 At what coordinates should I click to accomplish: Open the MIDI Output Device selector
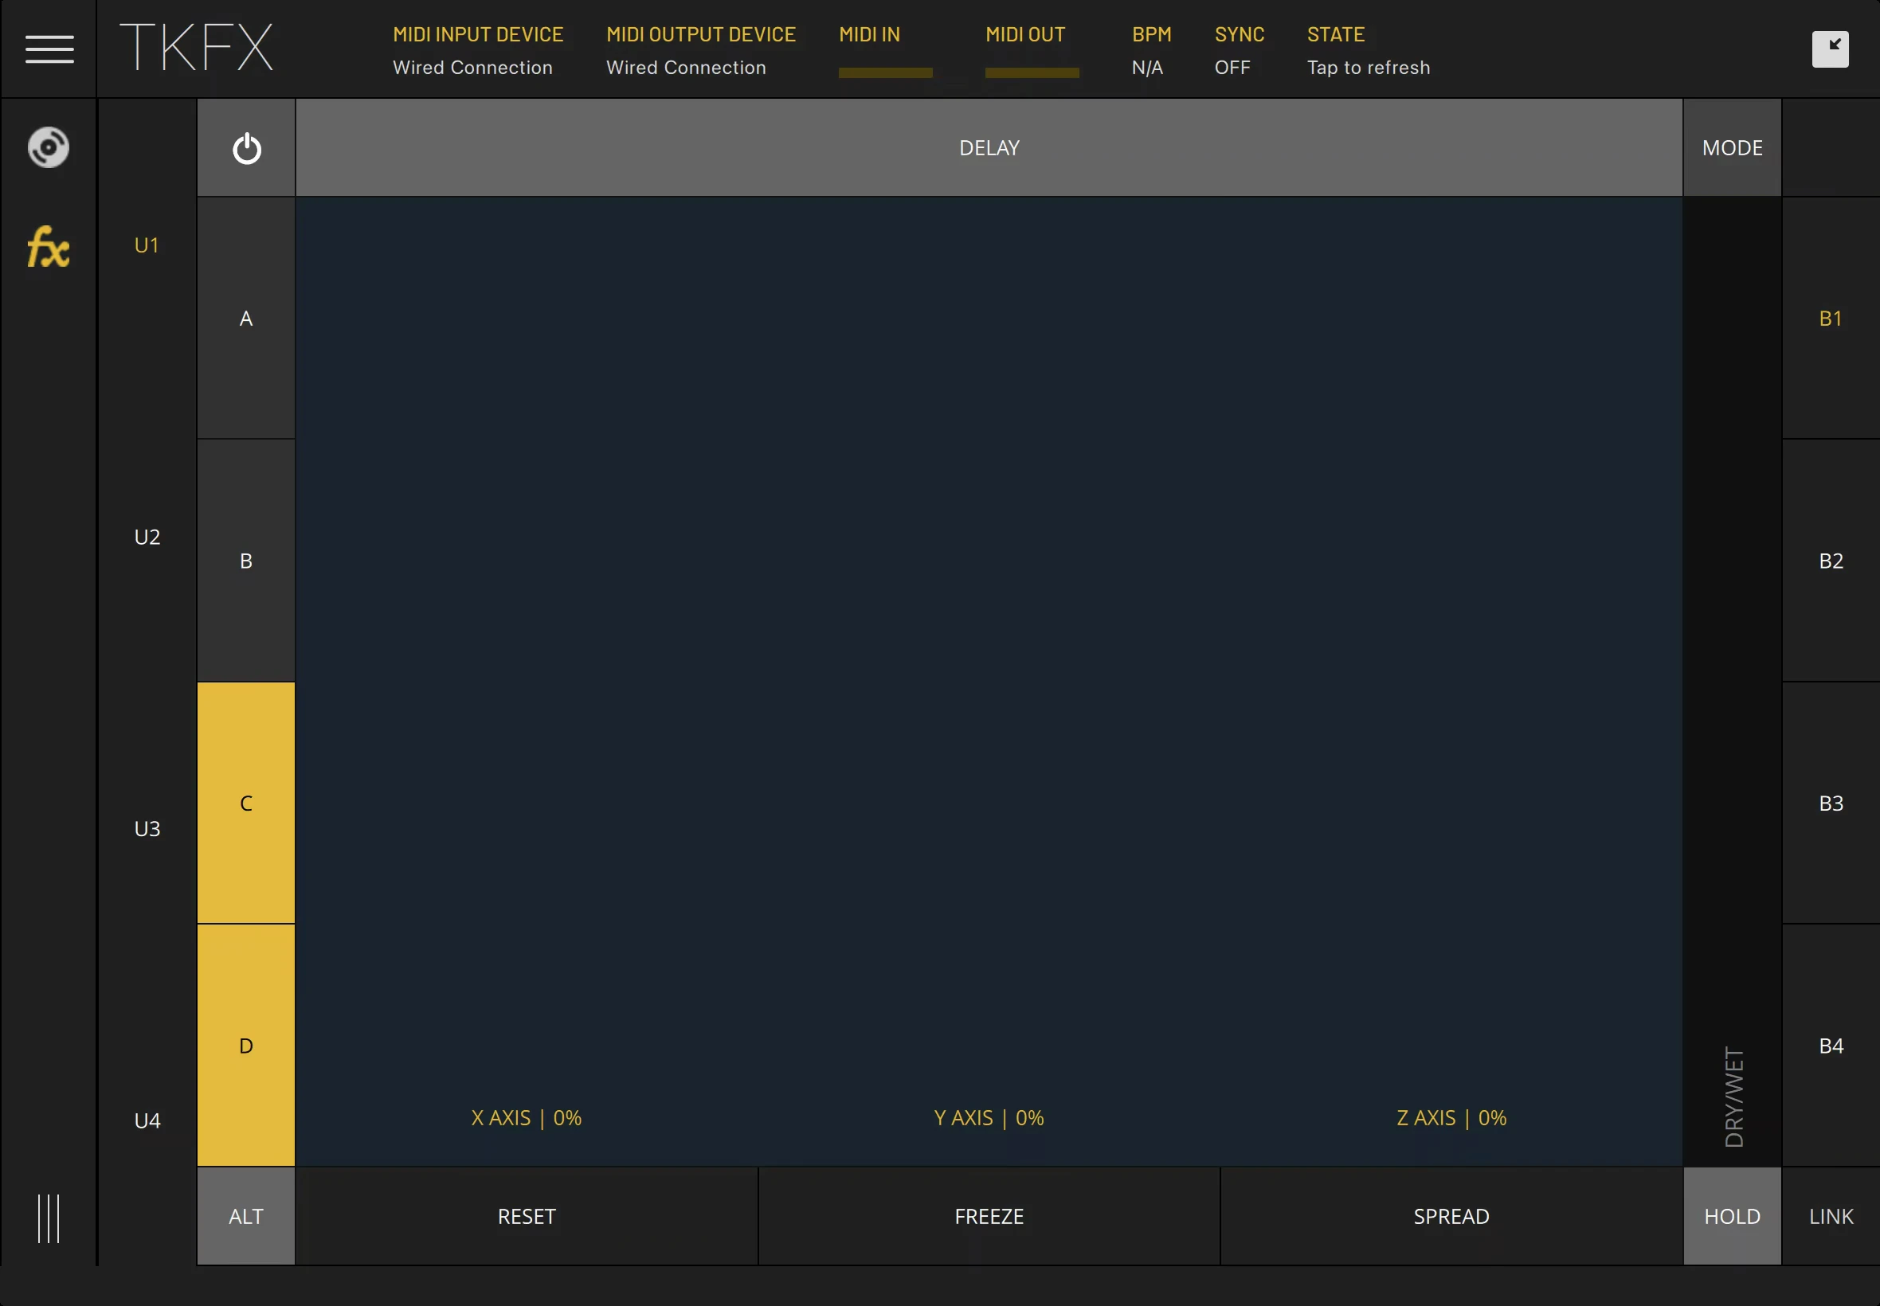(700, 51)
